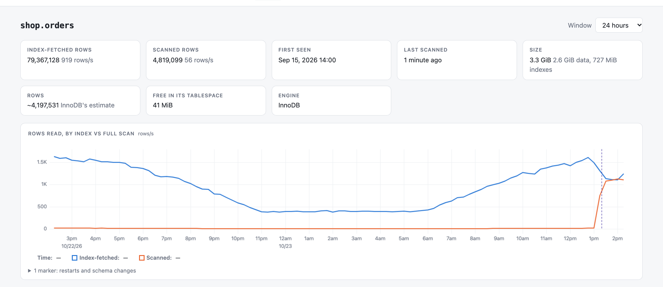Viewport: 663px width, 287px height.
Task: Open the Window 24 hours dropdown
Action: (619, 25)
